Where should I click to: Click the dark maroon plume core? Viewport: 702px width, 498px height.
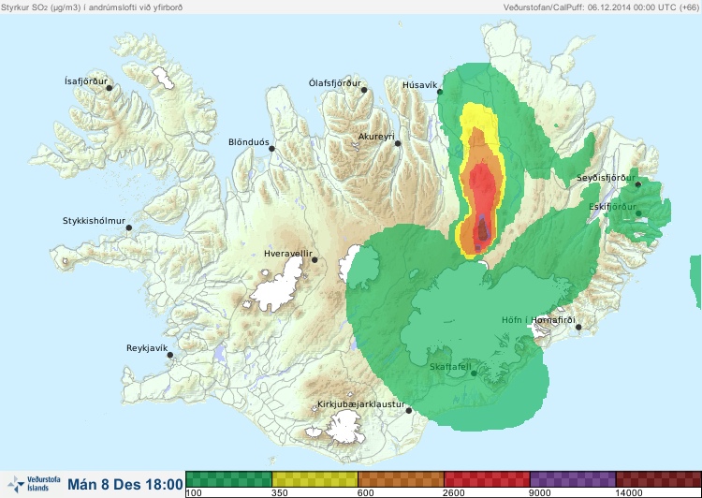[482, 231]
